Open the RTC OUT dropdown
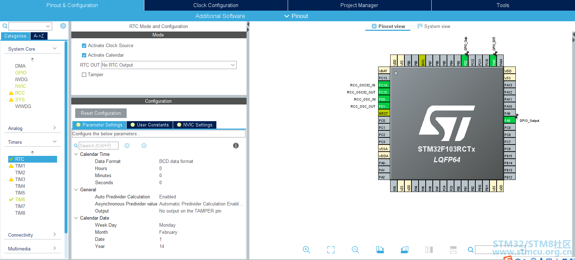 (x=169, y=65)
